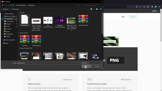Open the Convert to AI link
This screenshot has width=162, height=91.
68,79
